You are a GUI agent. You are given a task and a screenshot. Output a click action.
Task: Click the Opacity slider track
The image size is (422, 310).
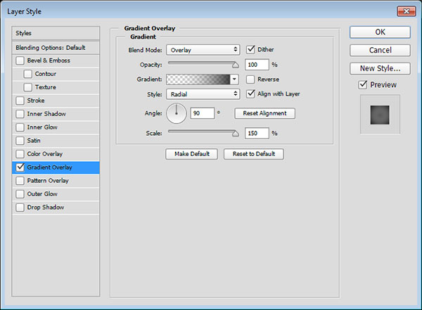point(203,65)
